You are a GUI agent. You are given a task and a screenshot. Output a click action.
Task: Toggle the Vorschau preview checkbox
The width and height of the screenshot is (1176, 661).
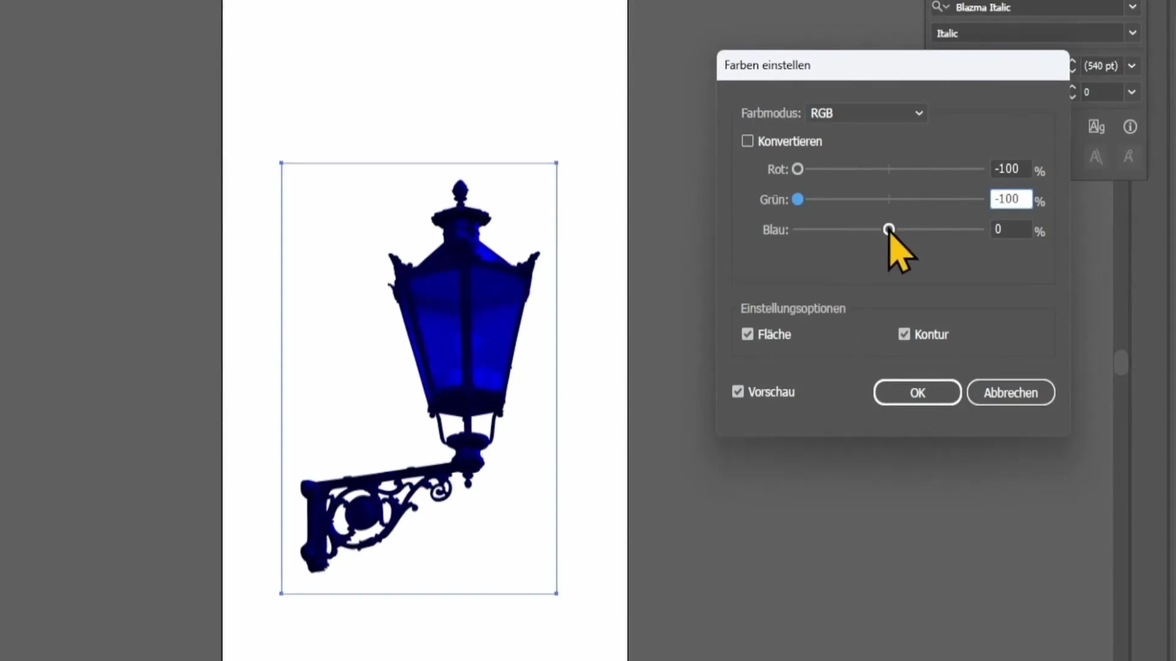click(738, 392)
